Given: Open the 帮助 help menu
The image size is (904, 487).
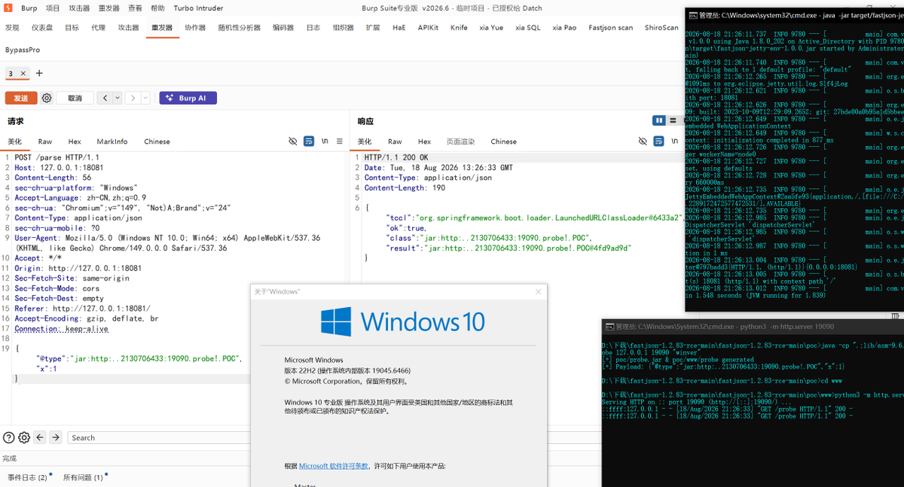Looking at the screenshot, I should click(x=157, y=8).
